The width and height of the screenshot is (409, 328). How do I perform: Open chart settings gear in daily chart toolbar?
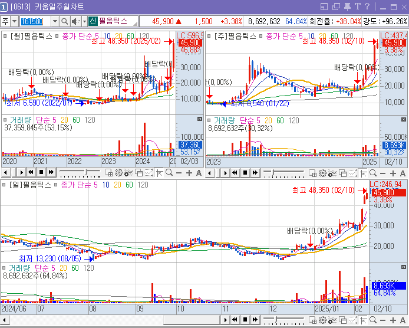[x=322, y=320]
